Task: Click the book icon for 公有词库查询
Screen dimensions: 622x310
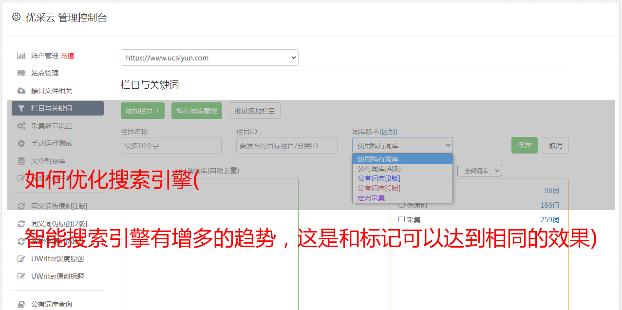Action: click(x=21, y=304)
